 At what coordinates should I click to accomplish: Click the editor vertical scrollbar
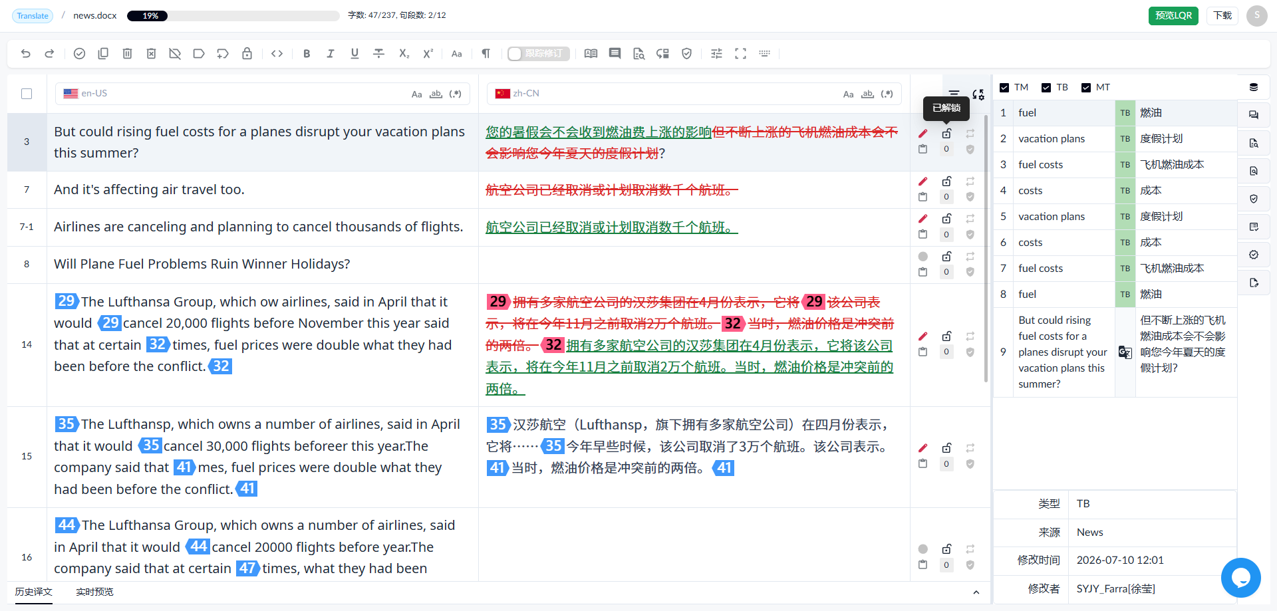coord(986,249)
